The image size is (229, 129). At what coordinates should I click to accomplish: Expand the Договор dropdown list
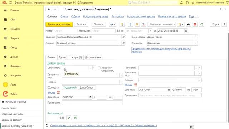120,43
